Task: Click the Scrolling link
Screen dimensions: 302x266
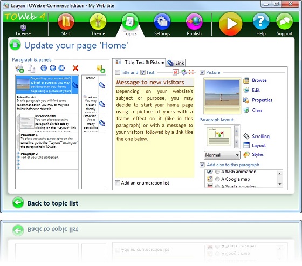Action: [x=260, y=137]
